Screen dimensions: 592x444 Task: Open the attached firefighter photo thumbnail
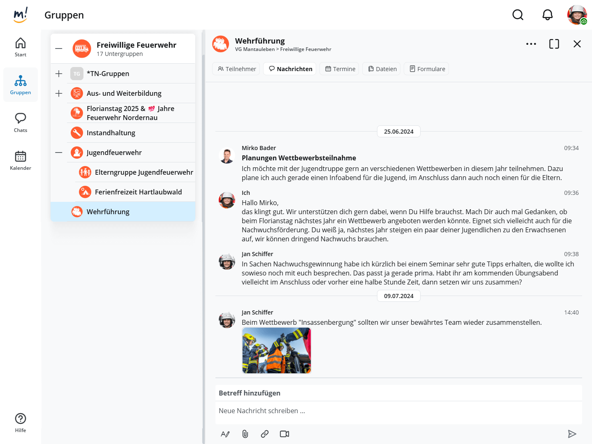tap(277, 350)
